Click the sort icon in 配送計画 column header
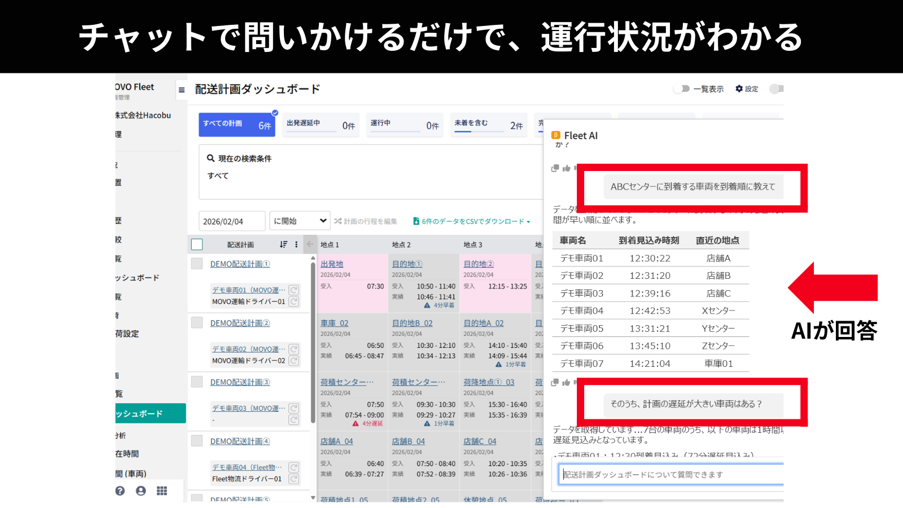Image resolution: width=903 pixels, height=508 pixels. (283, 244)
